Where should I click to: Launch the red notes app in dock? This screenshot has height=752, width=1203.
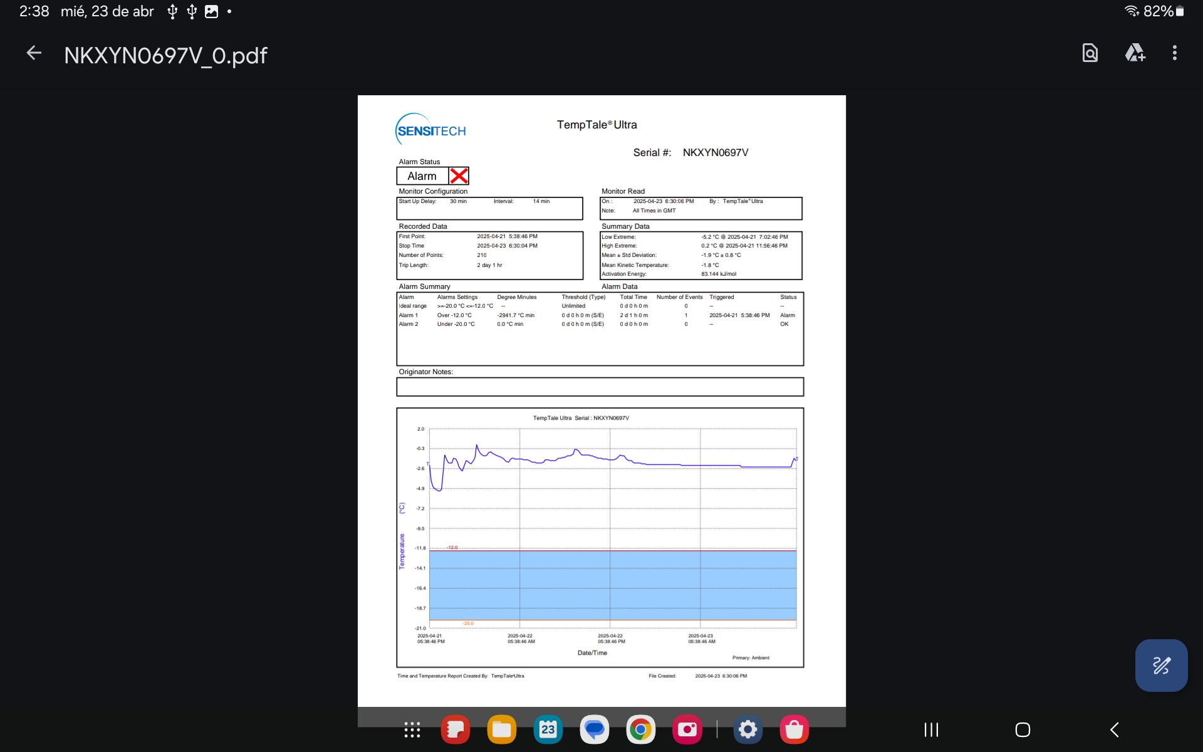[456, 729]
